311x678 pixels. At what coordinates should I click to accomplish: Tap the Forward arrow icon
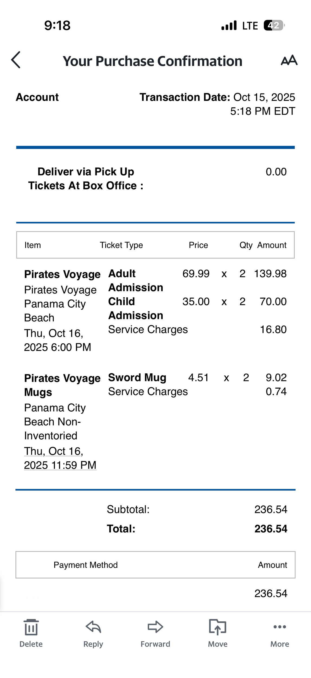[155, 628]
